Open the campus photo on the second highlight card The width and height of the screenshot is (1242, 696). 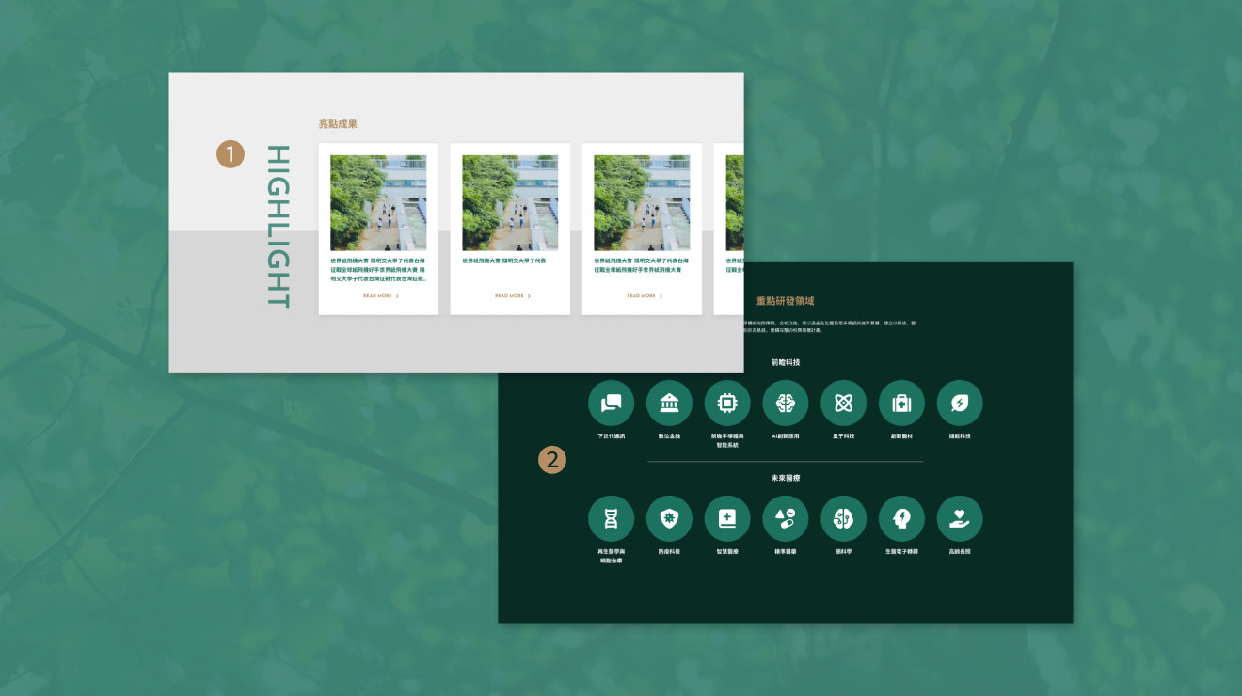(510, 203)
